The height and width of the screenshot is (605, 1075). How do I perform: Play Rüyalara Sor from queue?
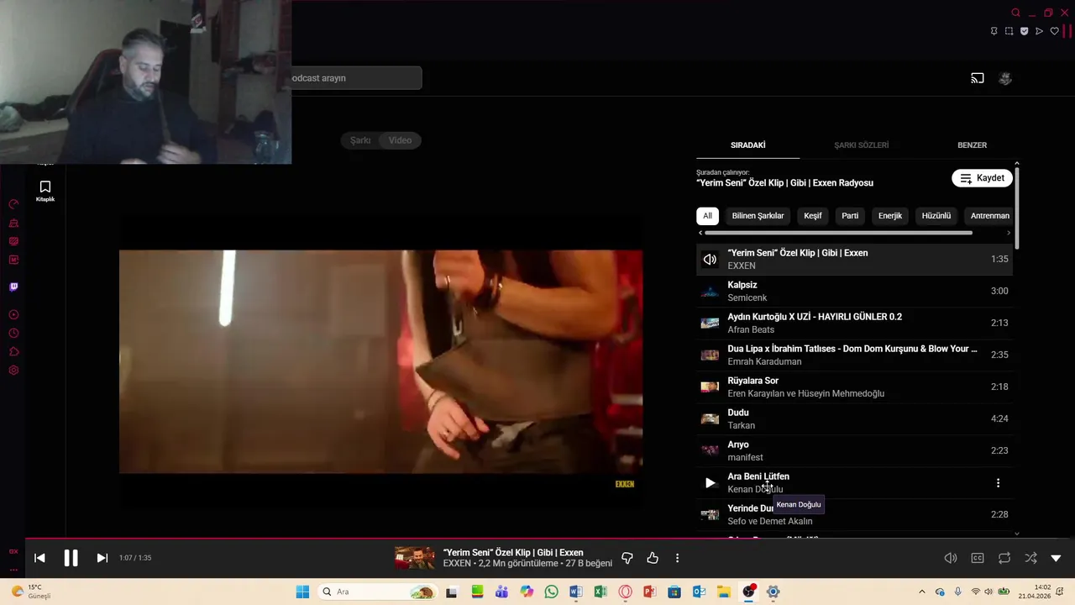tap(854, 387)
